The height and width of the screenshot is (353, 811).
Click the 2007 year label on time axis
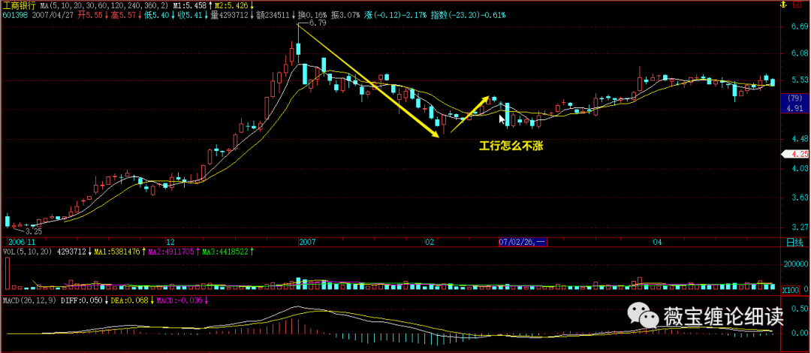tap(307, 242)
